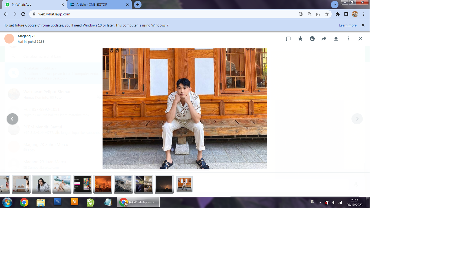React with the emoji smiley icon
The width and height of the screenshot is (454, 279).
click(x=312, y=39)
